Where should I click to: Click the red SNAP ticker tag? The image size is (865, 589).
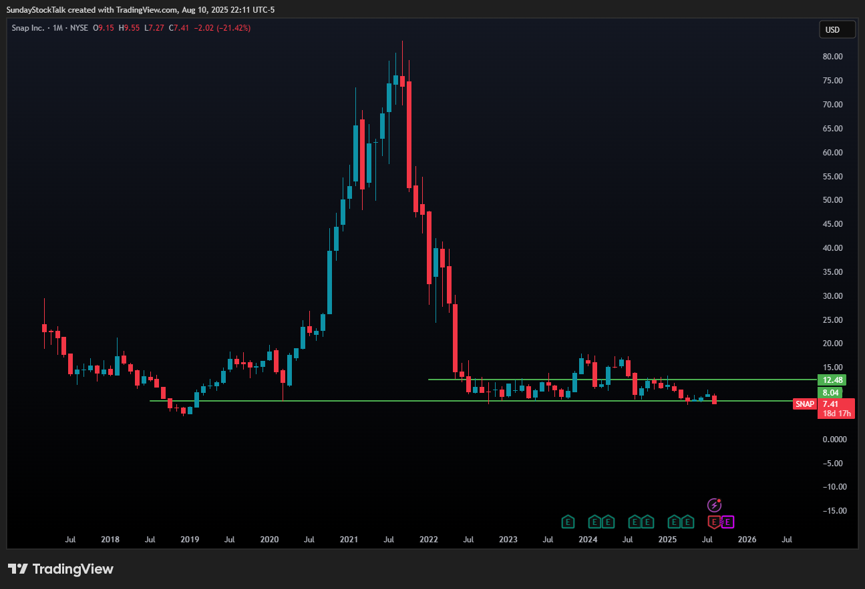805,404
